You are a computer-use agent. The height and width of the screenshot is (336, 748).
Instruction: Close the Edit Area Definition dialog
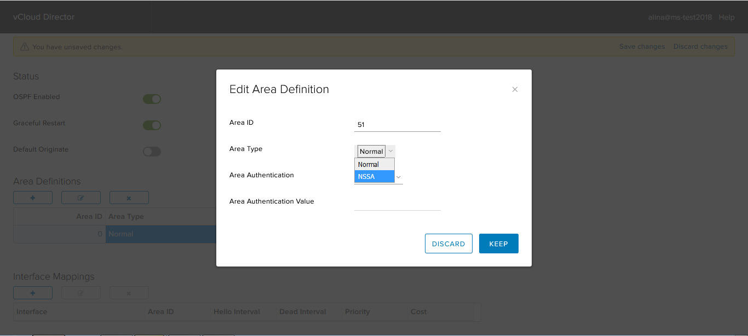[515, 89]
